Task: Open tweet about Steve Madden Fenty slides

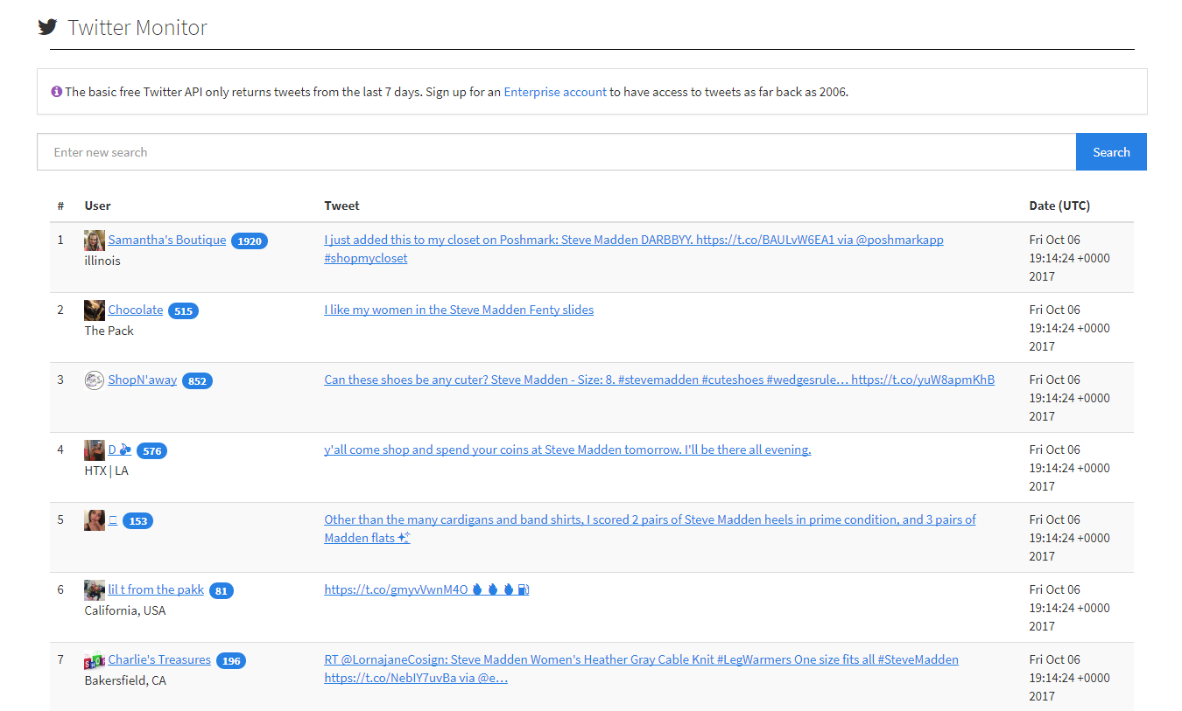Action: point(459,310)
